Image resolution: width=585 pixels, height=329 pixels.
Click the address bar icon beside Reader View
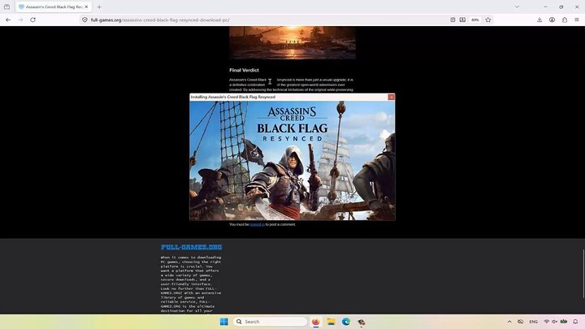[462, 19]
